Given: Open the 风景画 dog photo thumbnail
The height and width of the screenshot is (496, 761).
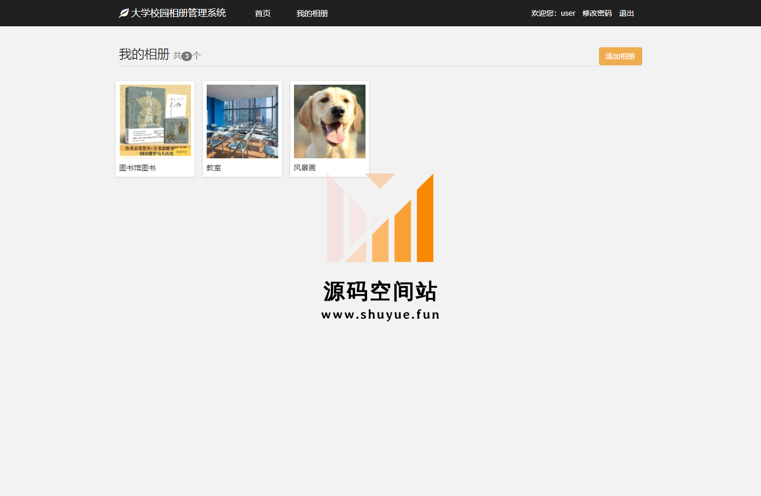Looking at the screenshot, I should 330,122.
